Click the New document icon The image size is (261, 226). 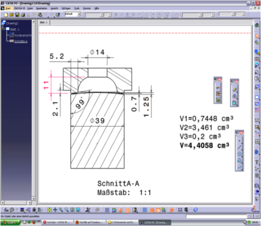[6, 15]
